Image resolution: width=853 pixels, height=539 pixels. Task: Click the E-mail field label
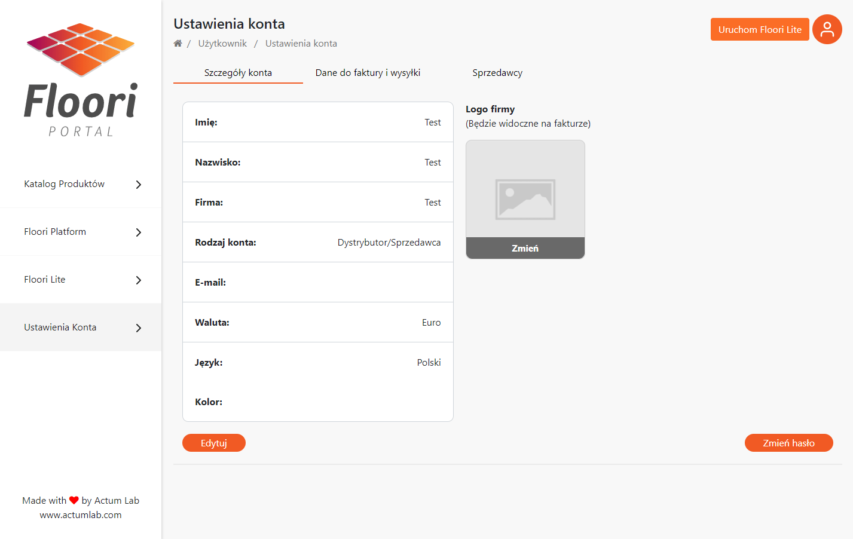tap(210, 283)
